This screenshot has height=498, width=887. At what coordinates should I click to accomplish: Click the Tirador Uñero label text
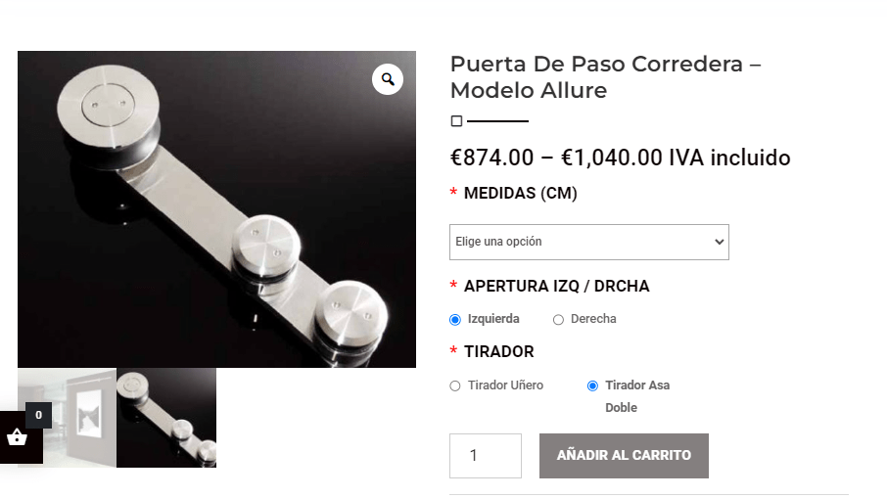pyautogui.click(x=506, y=385)
